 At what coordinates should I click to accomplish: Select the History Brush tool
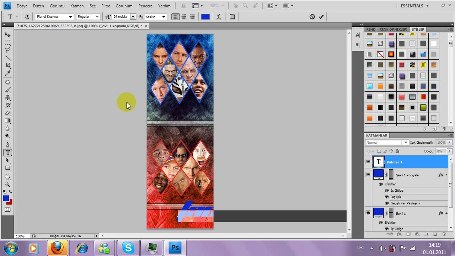pyautogui.click(x=7, y=105)
